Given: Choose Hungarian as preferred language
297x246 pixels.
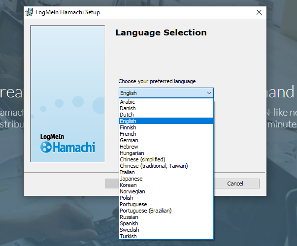Looking at the screenshot, I should point(166,153).
